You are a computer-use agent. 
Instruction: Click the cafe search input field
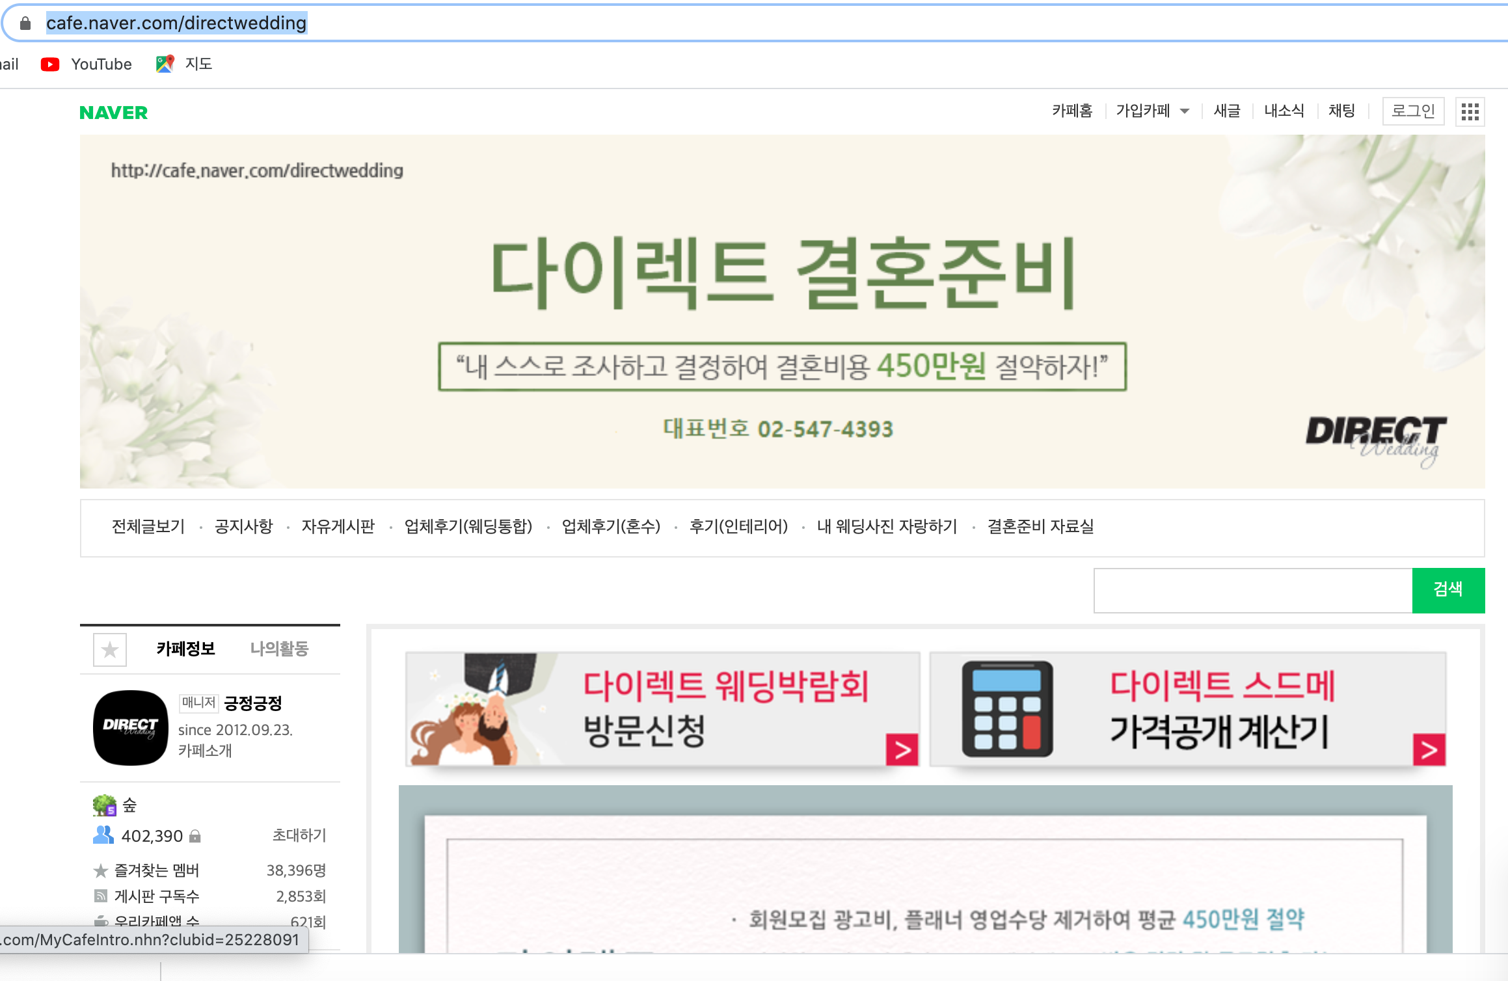tap(1252, 590)
